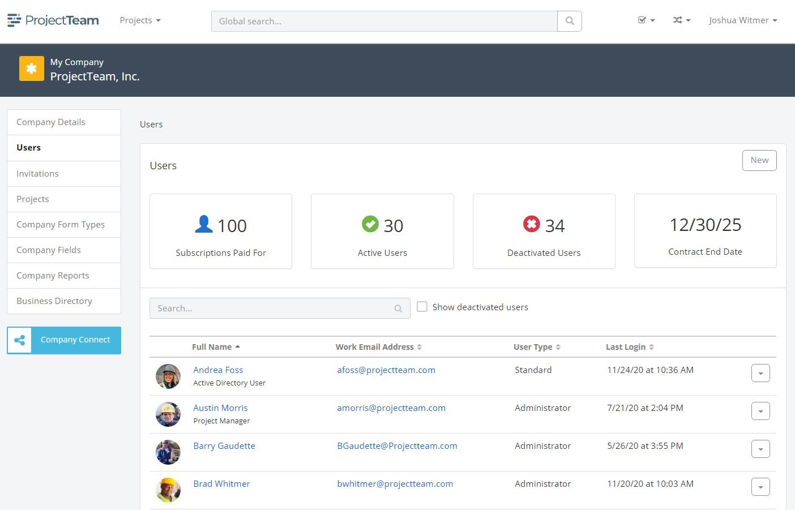795x510 pixels.
Task: Sort by Last Login column
Action: (630, 347)
